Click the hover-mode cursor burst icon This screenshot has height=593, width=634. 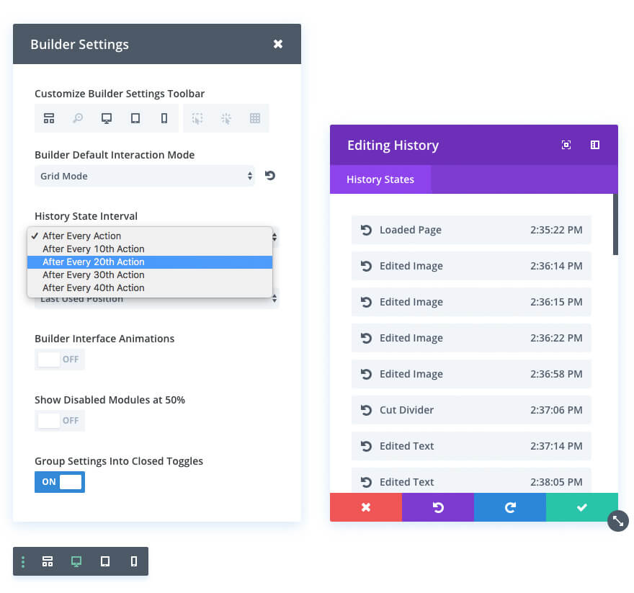tap(226, 118)
